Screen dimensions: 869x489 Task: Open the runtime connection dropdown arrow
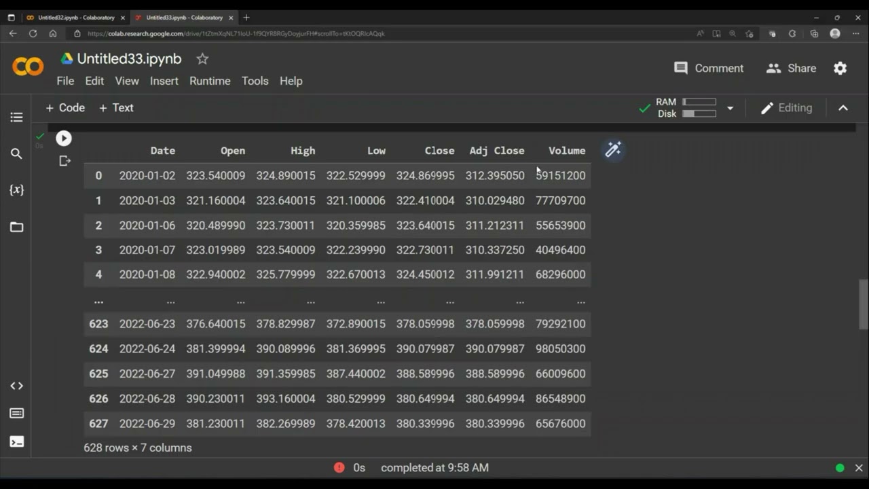731,108
